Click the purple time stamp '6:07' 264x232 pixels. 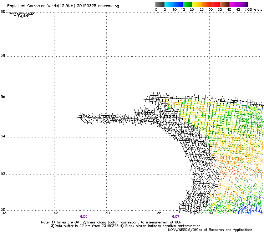point(176,217)
